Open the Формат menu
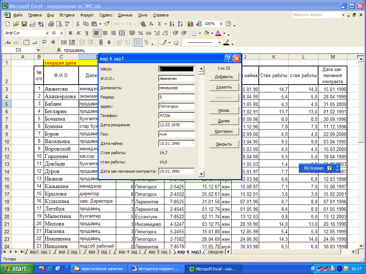 [x=87, y=15]
